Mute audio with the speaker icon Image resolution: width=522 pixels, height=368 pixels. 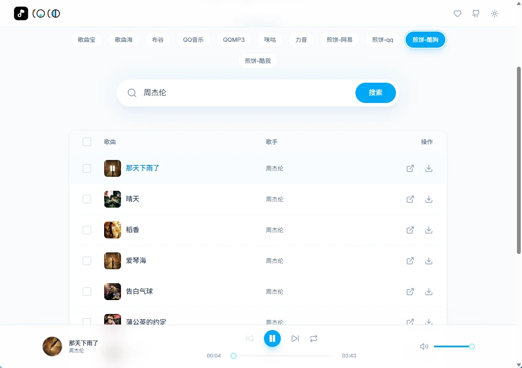[x=424, y=346]
